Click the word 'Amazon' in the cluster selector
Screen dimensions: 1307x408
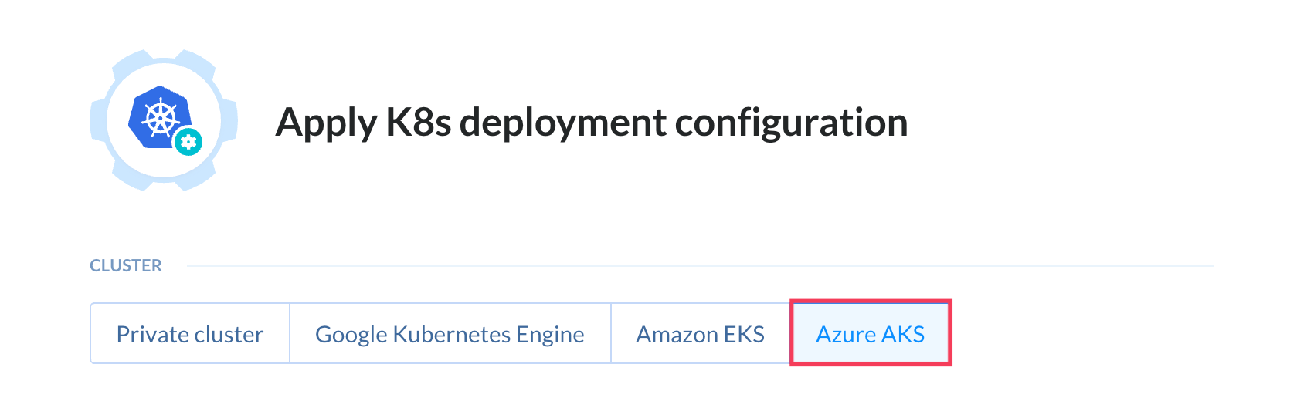(677, 334)
